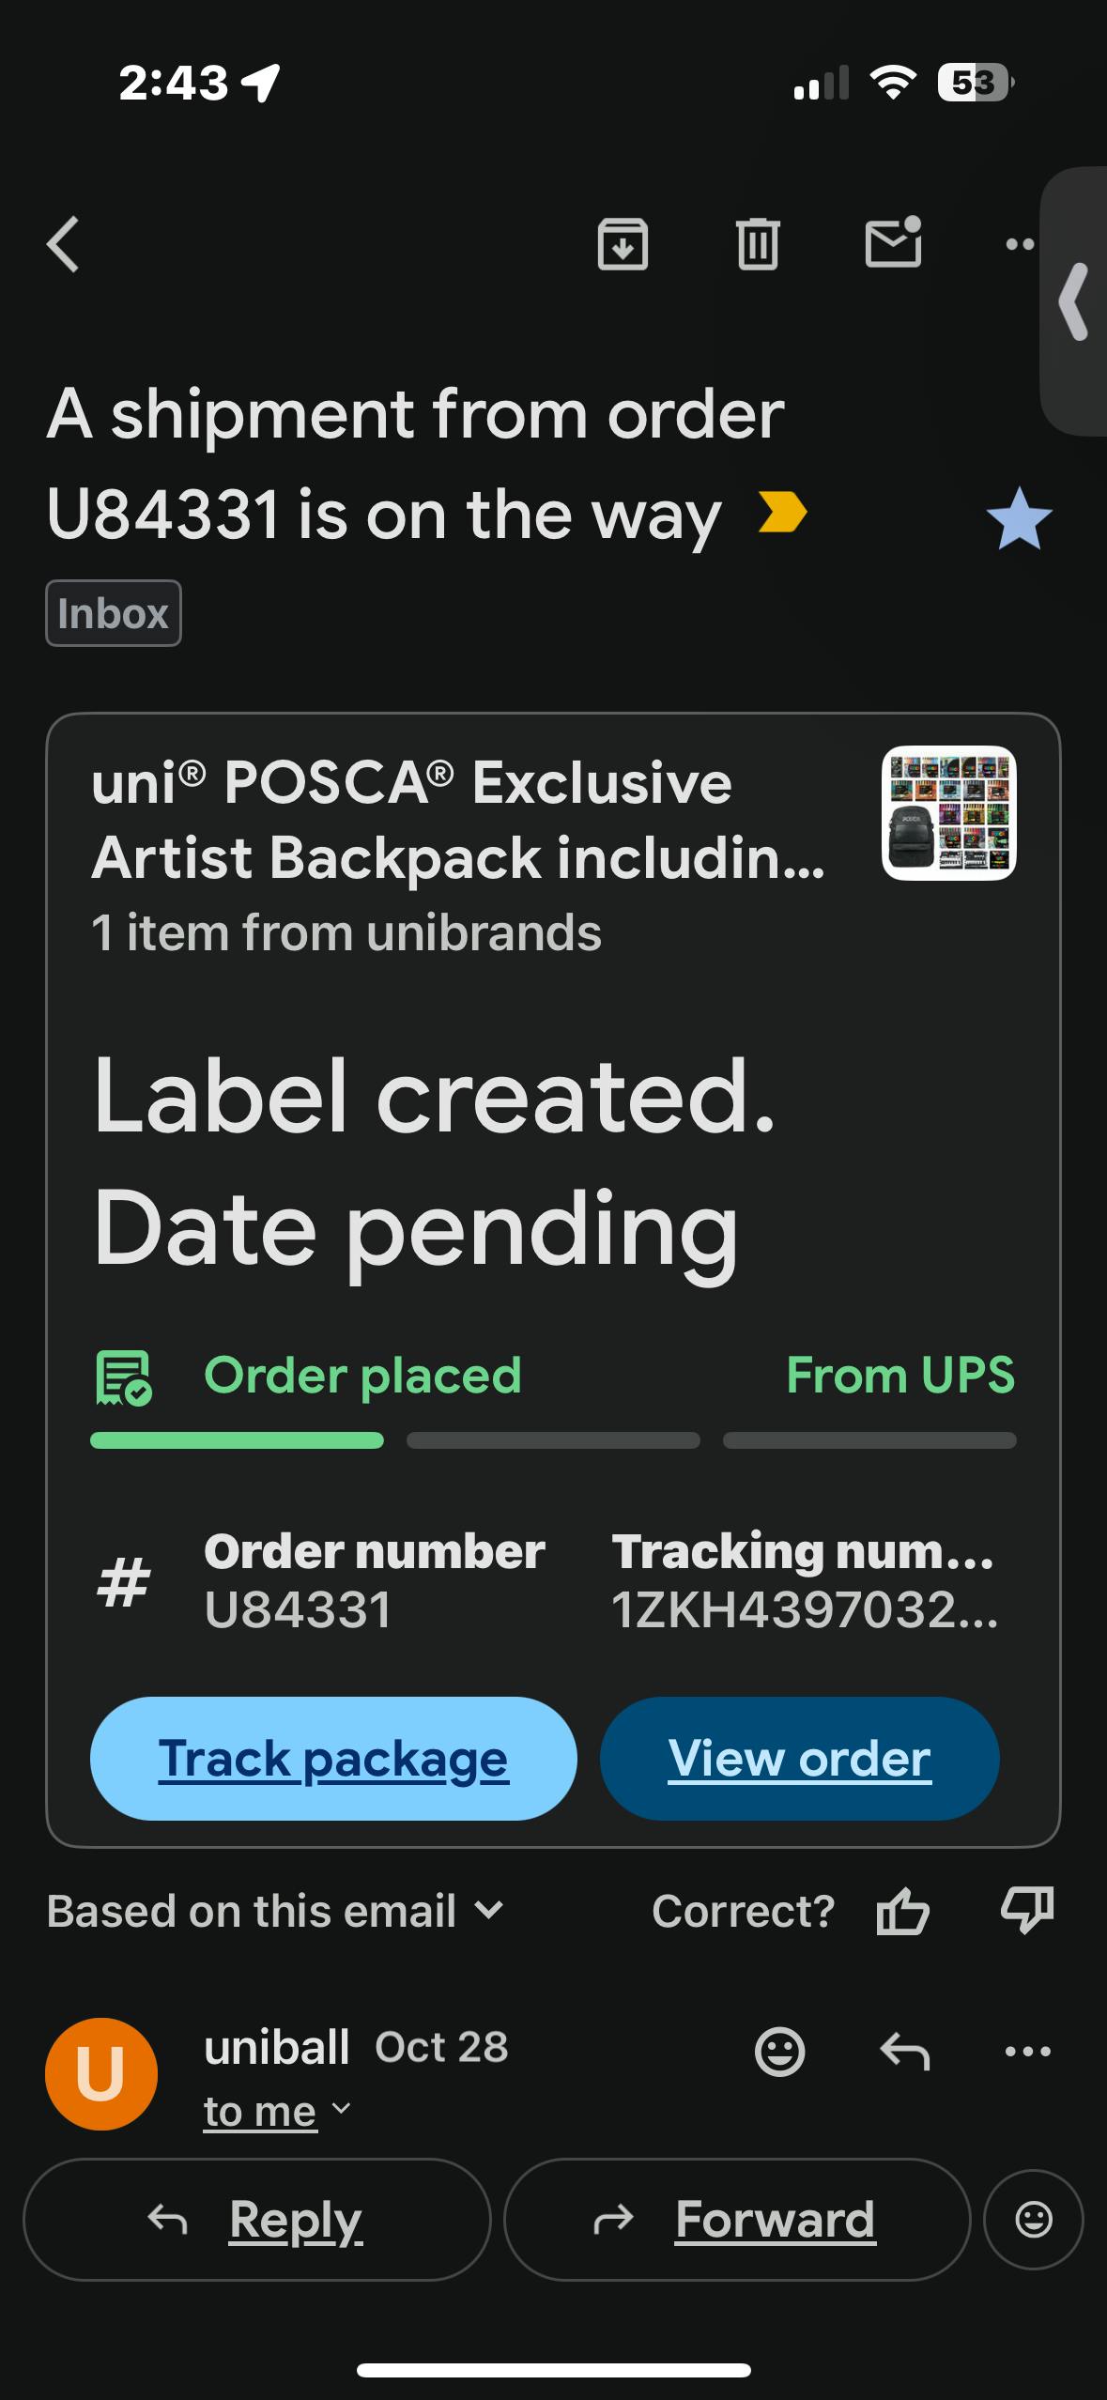Expand recipient details next to 'to me'
Viewport: 1107px width, 2400px height.
(342, 2109)
